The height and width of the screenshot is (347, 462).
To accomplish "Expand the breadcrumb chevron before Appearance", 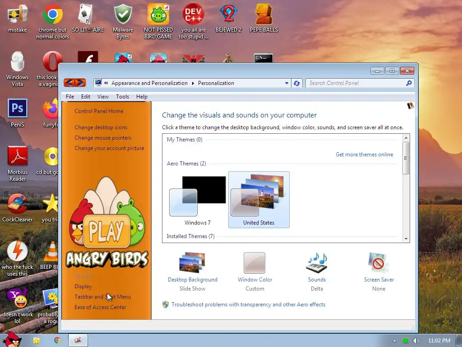I will 106,83.
